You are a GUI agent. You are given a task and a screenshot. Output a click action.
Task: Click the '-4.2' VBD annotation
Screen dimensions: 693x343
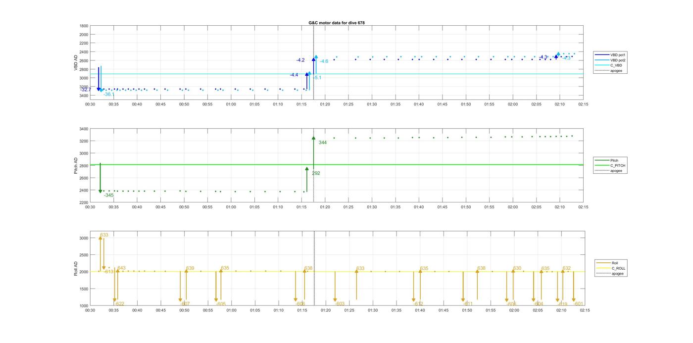coord(300,60)
